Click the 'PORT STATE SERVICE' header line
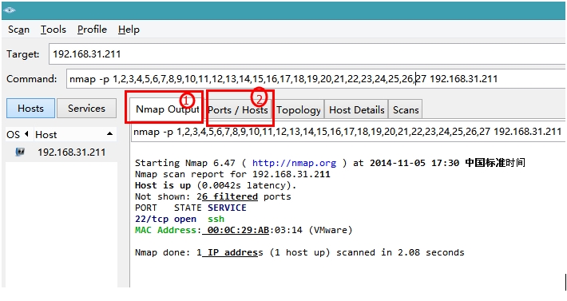The height and width of the screenshot is (301, 567). (x=191, y=208)
